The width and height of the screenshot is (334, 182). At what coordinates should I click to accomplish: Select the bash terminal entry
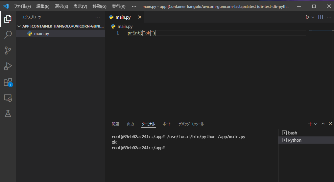click(292, 133)
